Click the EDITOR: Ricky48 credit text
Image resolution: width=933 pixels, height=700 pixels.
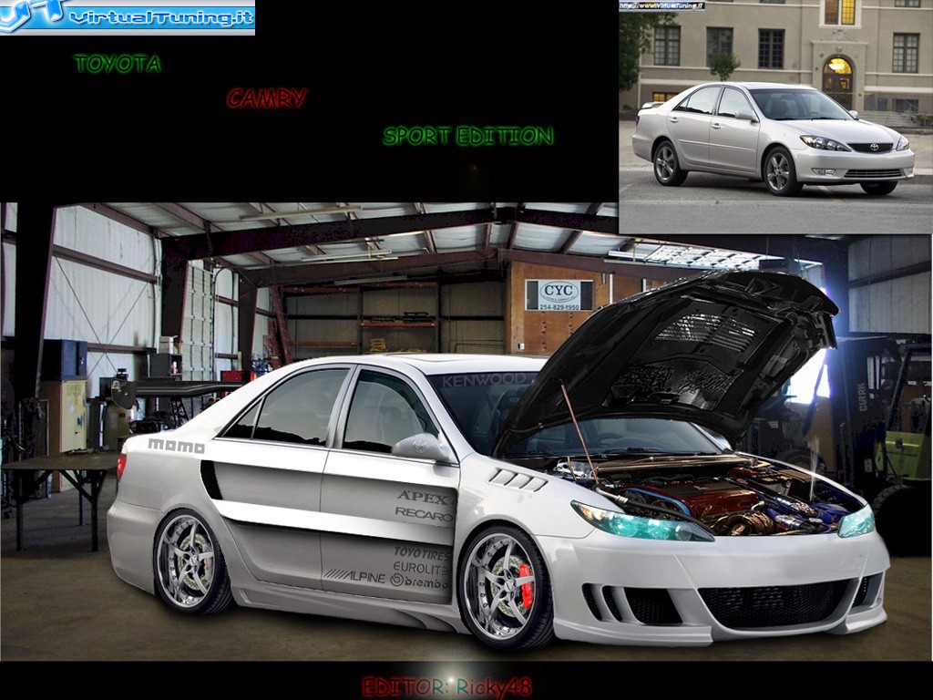coord(446,687)
